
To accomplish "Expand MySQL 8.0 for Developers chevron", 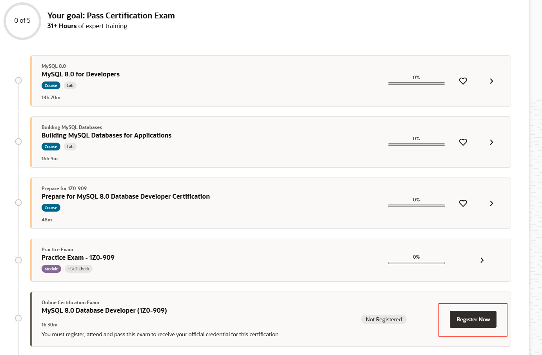I will pos(491,81).
